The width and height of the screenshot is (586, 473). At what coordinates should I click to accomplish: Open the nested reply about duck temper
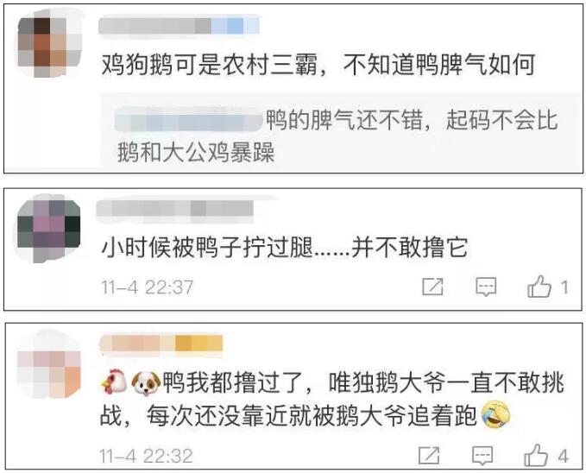point(338,136)
